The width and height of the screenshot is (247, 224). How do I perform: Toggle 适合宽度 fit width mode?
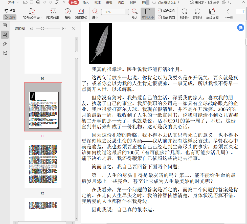point(166,11)
